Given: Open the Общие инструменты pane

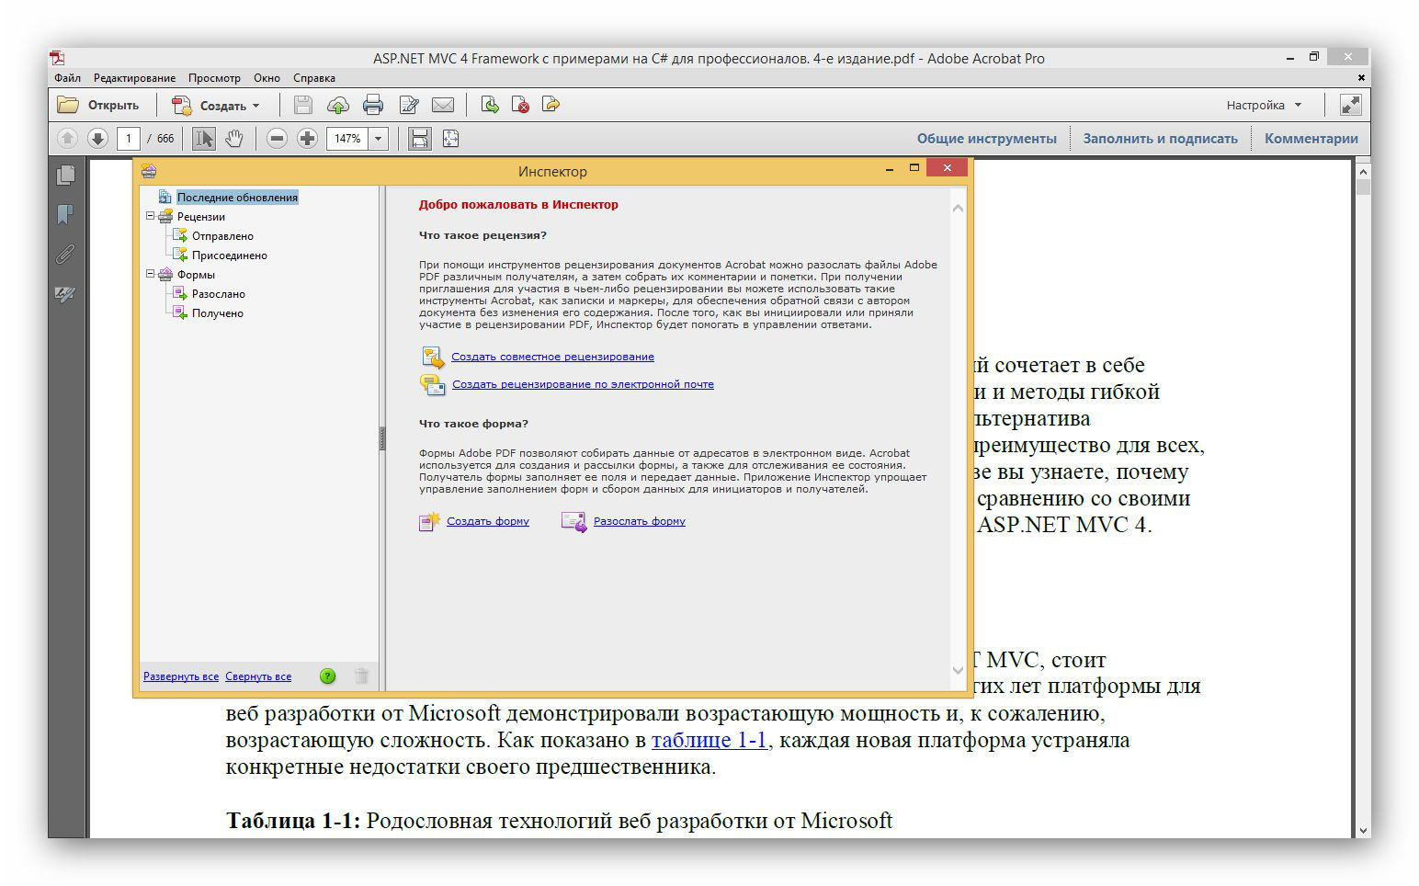Looking at the screenshot, I should click(x=987, y=139).
